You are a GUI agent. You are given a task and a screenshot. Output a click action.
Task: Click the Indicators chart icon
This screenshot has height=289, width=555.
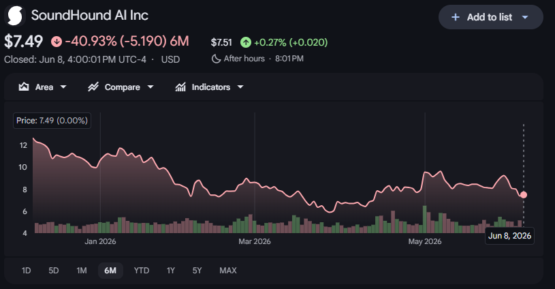pos(180,87)
